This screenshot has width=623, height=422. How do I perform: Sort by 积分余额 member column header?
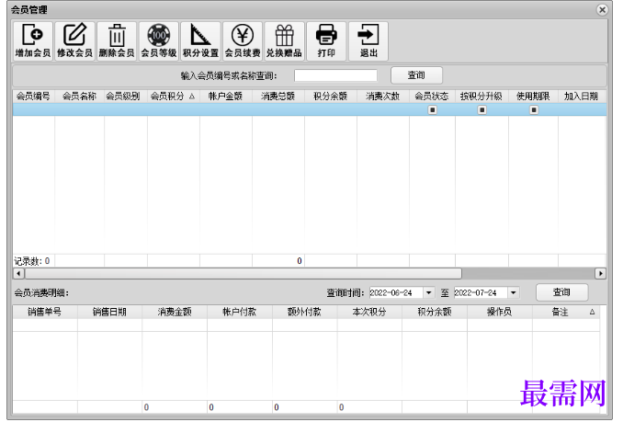[331, 97]
